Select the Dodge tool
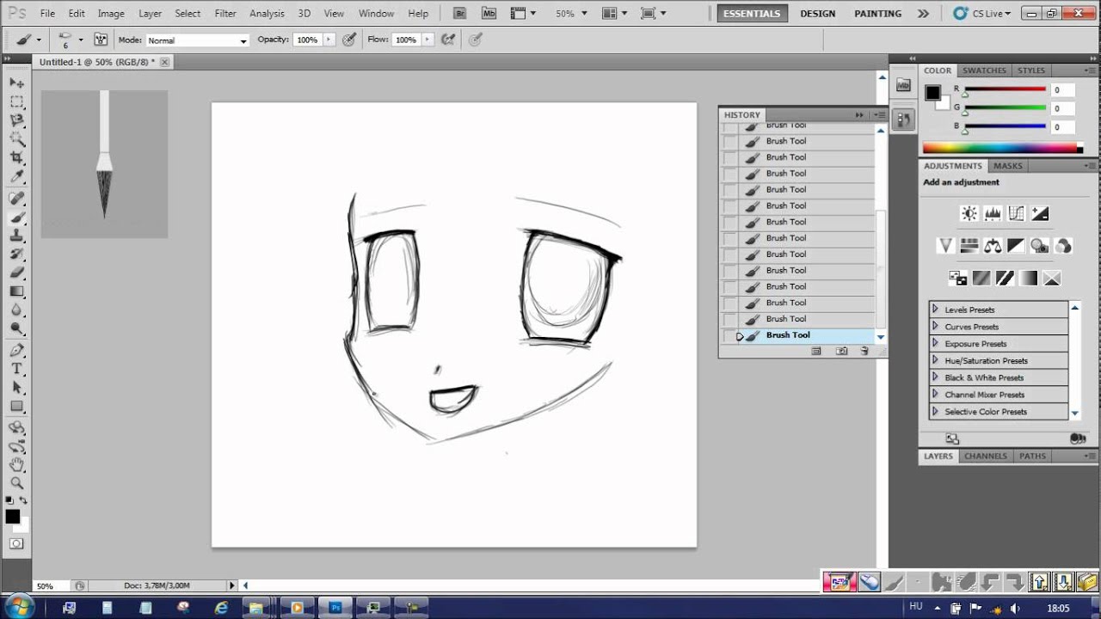The image size is (1101, 619). 16,328
